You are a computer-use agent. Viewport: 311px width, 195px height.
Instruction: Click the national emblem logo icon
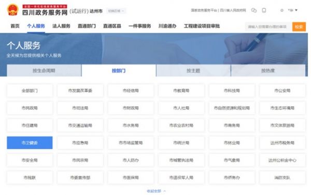click(x=13, y=10)
